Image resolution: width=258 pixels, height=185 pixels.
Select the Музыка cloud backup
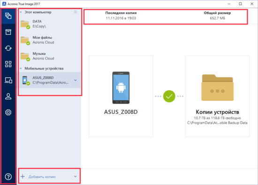tap(50, 56)
